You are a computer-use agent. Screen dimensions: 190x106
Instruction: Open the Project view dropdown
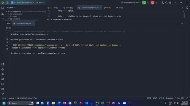[x=11, y=8]
